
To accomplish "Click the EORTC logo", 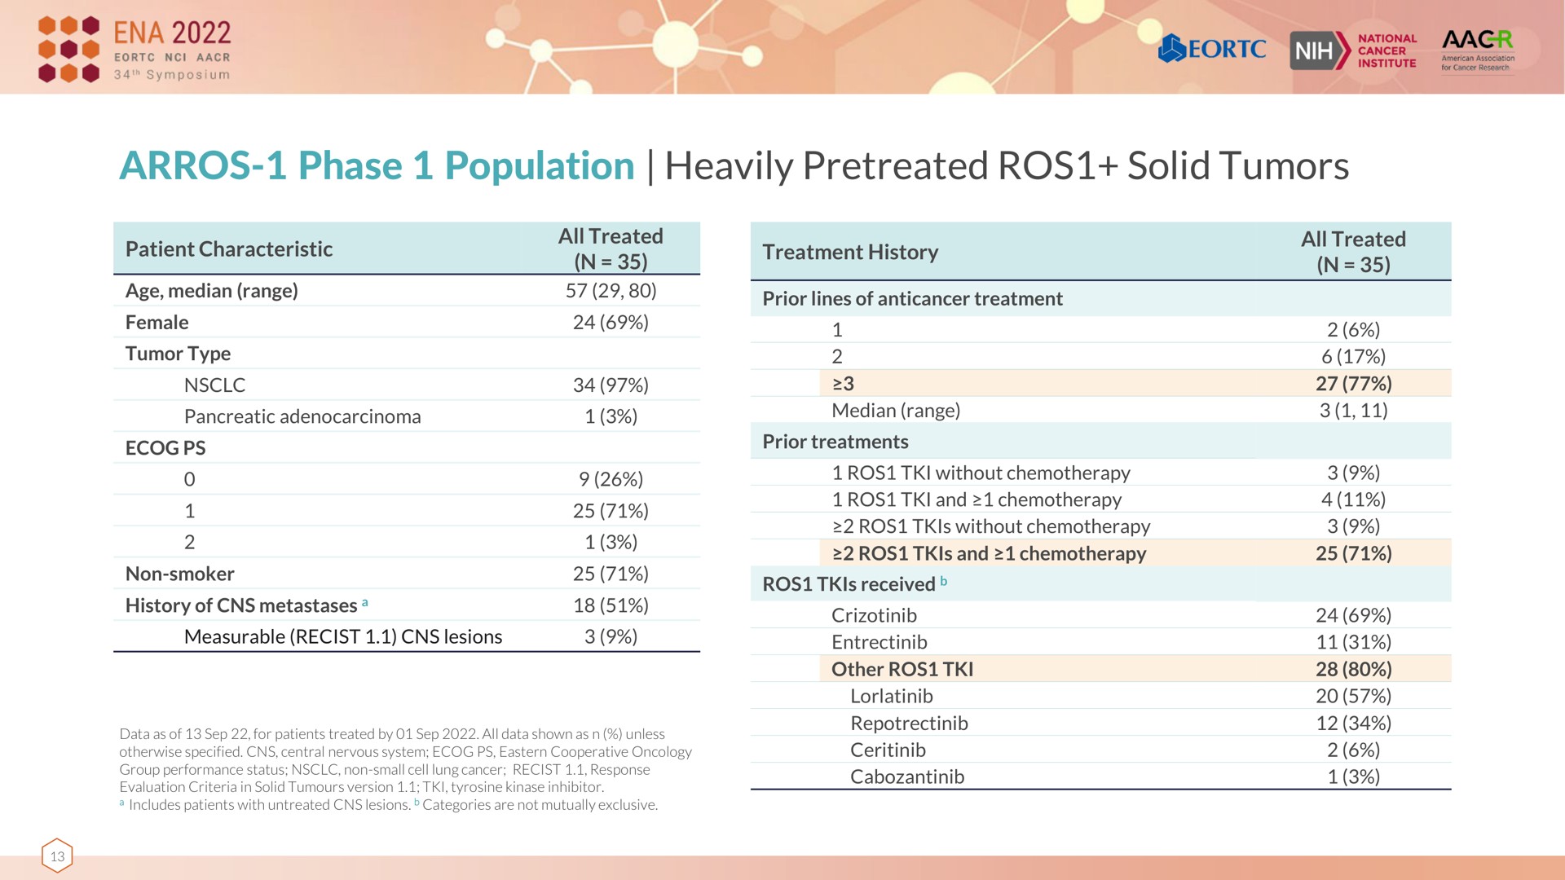I will [1212, 50].
